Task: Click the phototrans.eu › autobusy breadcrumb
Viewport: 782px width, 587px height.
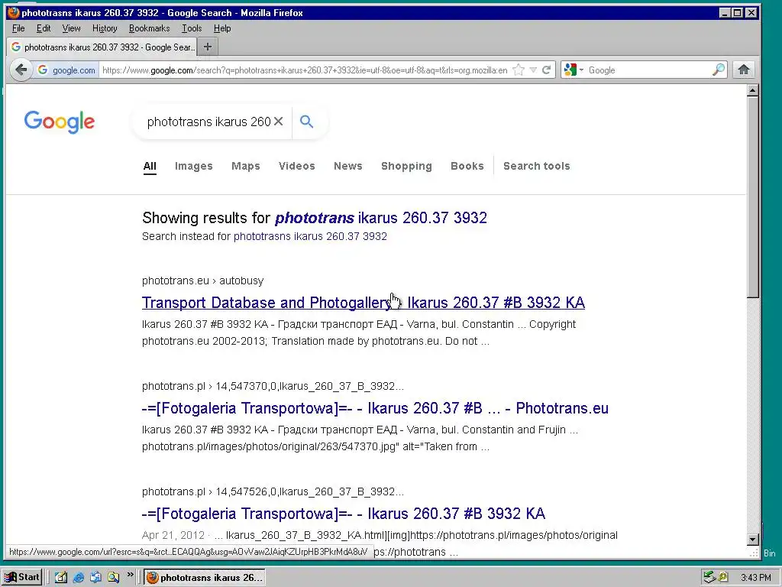Action: tap(202, 281)
